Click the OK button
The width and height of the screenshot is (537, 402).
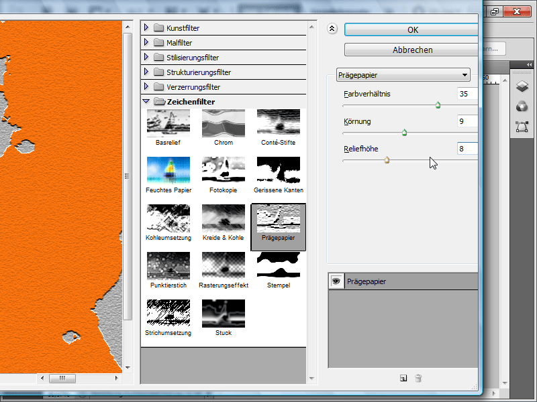(x=411, y=29)
